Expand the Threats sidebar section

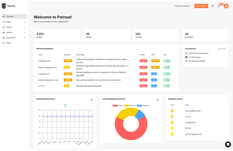coord(14,27)
